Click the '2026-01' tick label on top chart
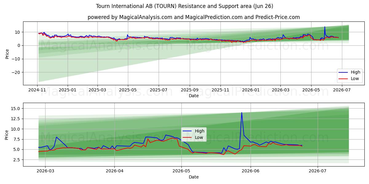 pos(251,90)
